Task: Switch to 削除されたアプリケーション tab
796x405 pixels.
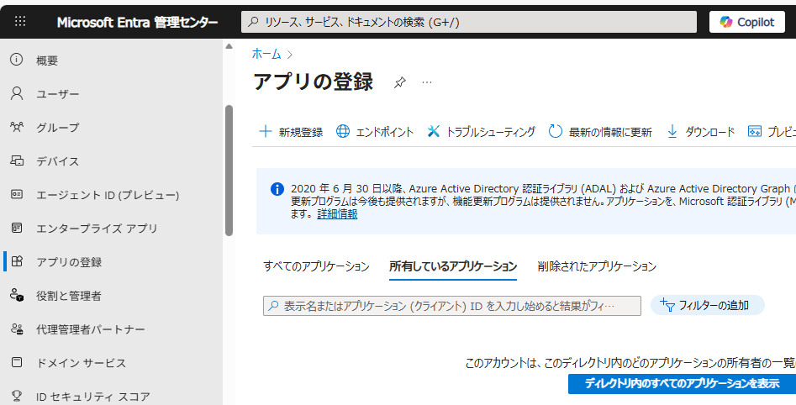Action: tap(597, 266)
